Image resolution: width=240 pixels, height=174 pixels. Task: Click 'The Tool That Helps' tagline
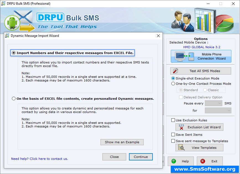(x=67, y=27)
